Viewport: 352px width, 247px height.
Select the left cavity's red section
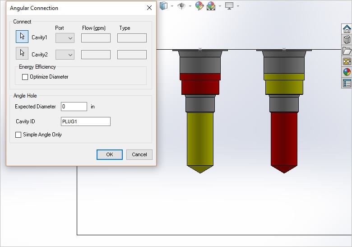(200, 84)
